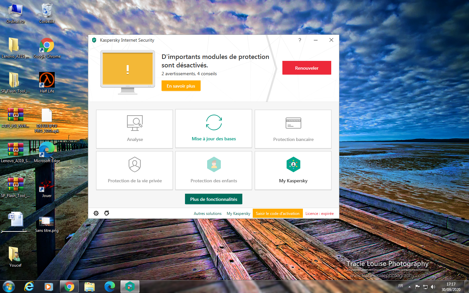This screenshot has height=293, width=469.
Task: Click the En savoir plus button
Action: 181,86
